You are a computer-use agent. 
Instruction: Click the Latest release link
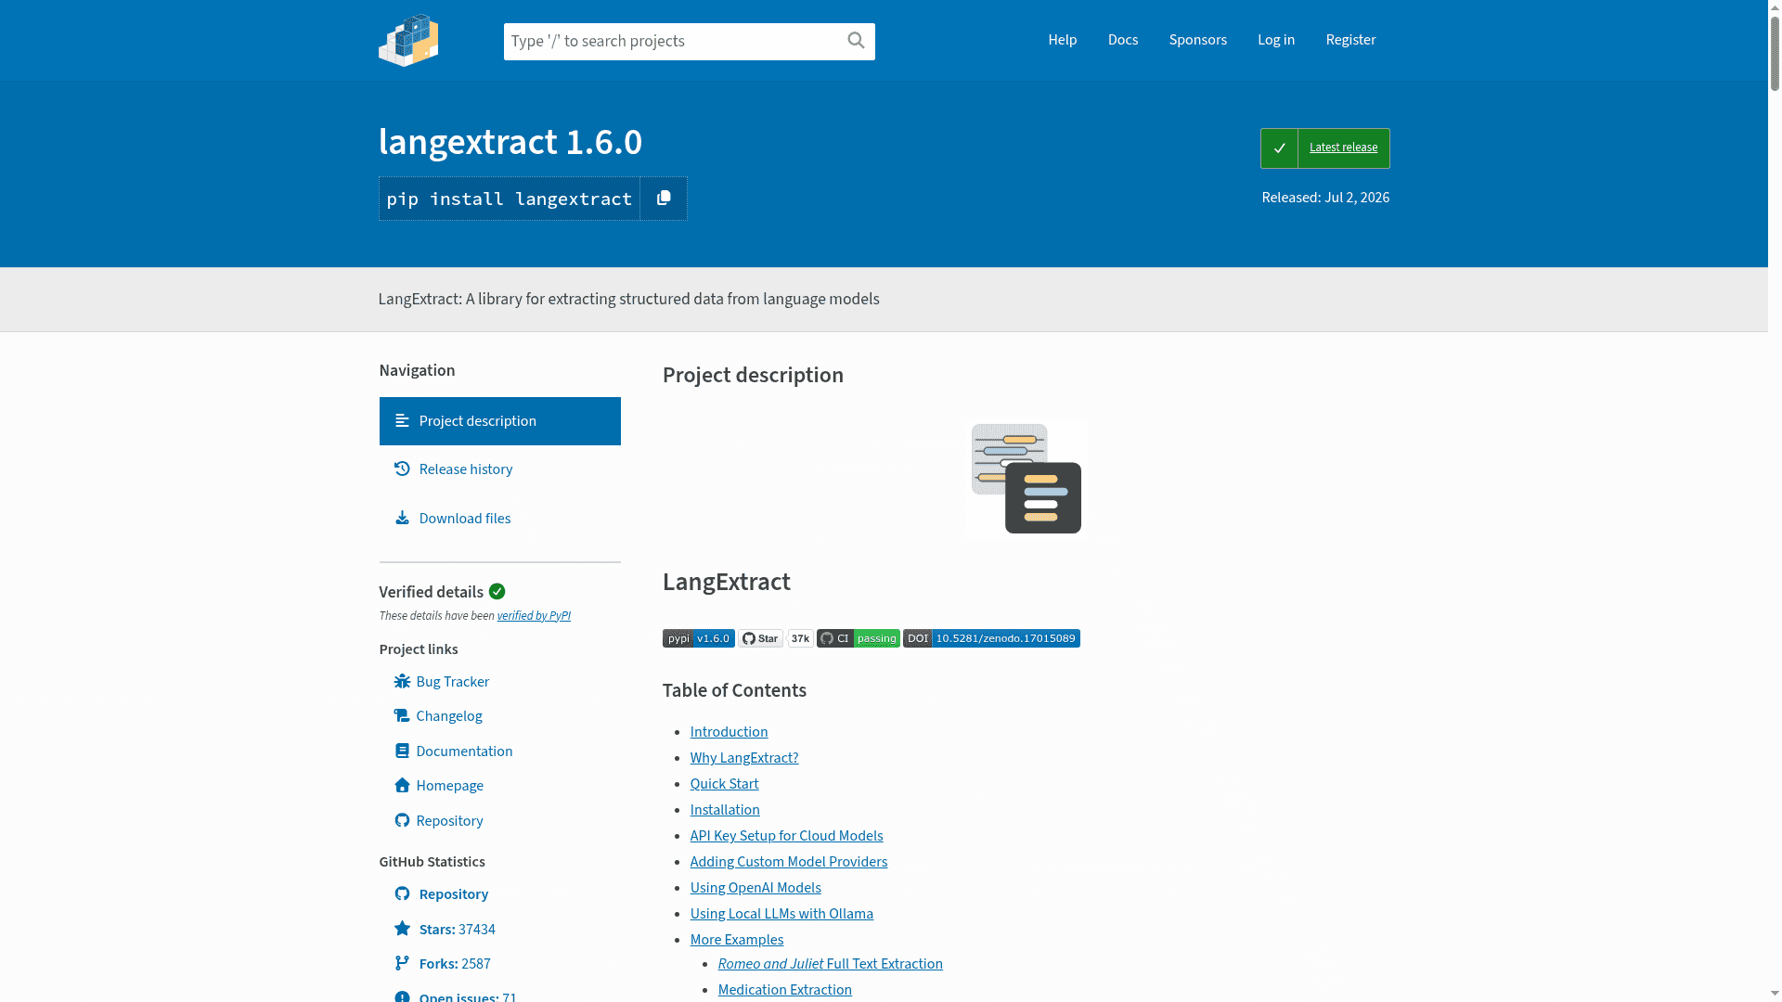tap(1343, 148)
